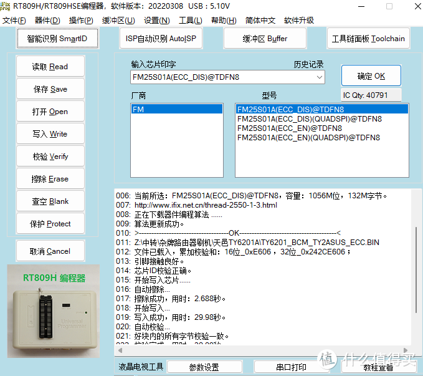The image size is (423, 376).
Task: Click the ISP自动识别 AutoISP button
Action: tap(161, 39)
